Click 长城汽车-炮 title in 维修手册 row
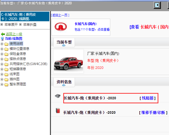This screenshot has width=169, height=135. point(89,112)
